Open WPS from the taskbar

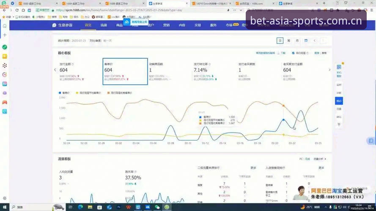pyautogui.click(x=128, y=207)
